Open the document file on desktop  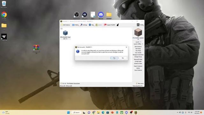[x=93, y=15]
